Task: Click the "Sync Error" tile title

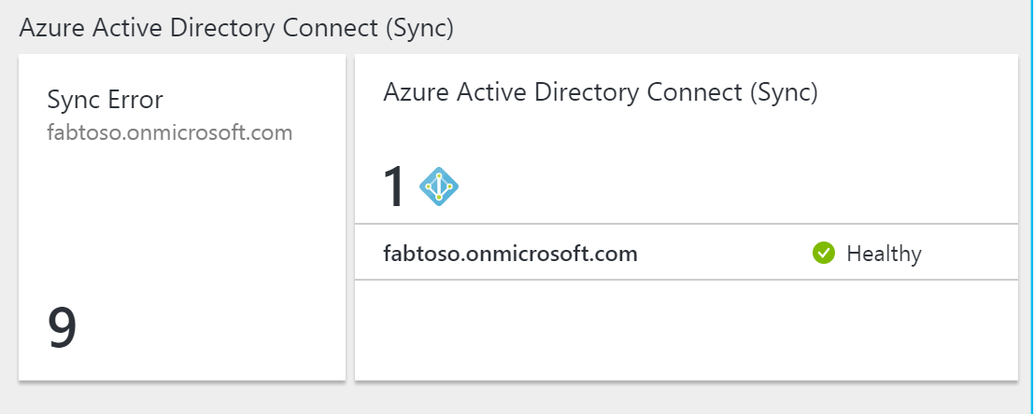Action: pyautogui.click(x=105, y=100)
